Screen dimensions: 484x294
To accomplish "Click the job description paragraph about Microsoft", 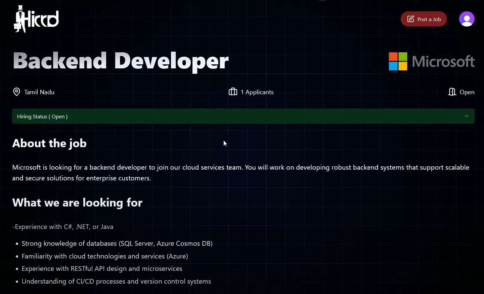I will tap(241, 173).
